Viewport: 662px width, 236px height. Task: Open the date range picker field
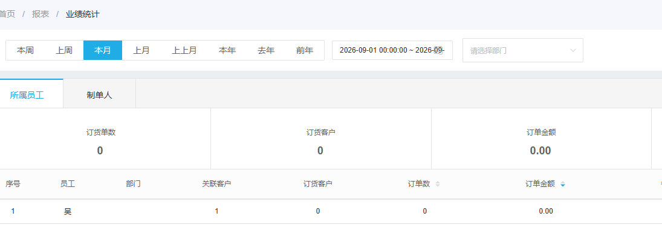[392, 50]
